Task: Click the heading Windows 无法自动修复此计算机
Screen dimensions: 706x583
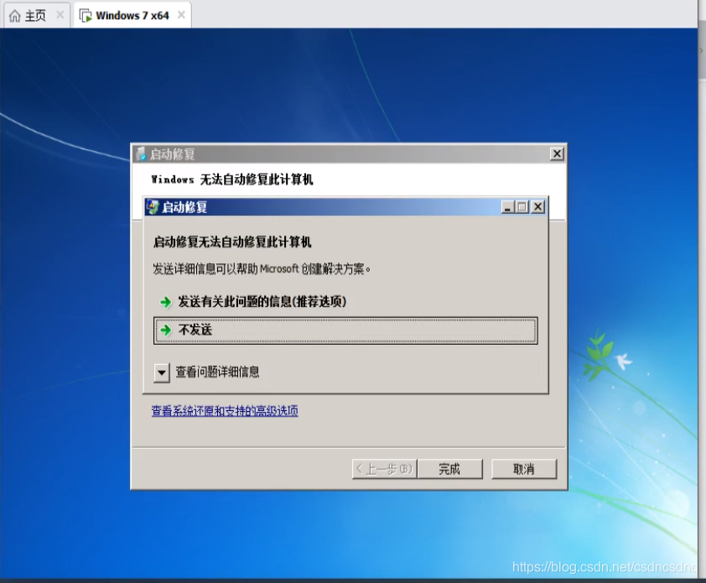Action: (x=232, y=180)
